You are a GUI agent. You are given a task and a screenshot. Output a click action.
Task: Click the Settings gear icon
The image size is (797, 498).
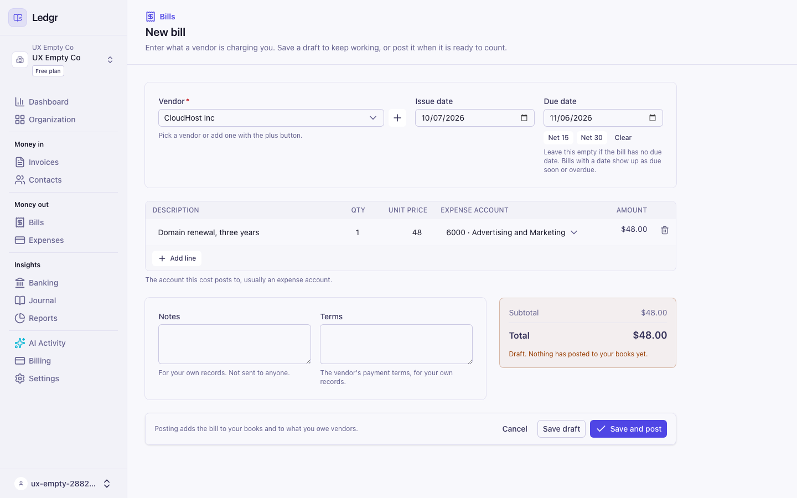pos(20,378)
